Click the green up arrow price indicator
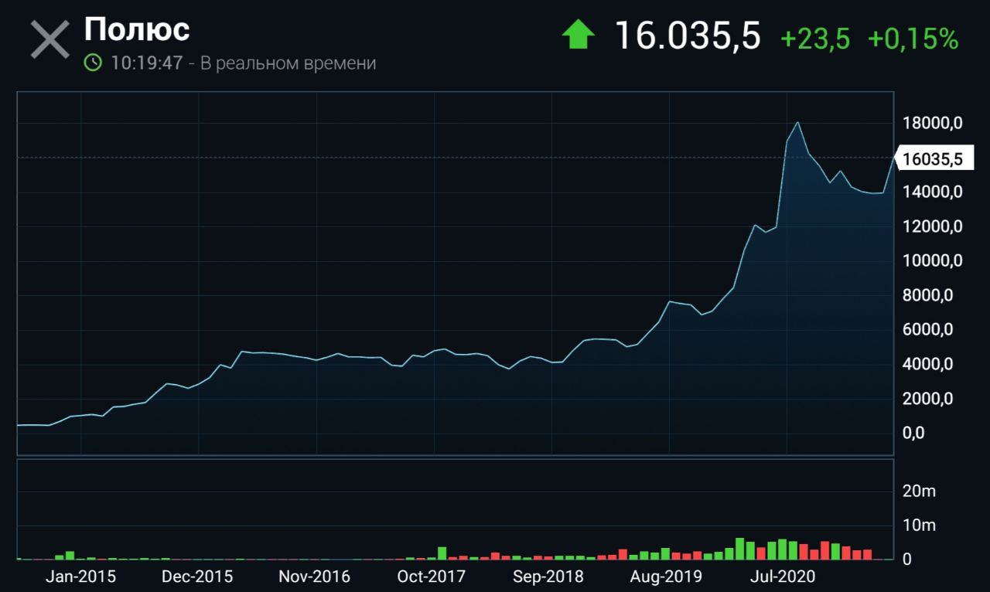The image size is (990, 592). click(x=578, y=35)
